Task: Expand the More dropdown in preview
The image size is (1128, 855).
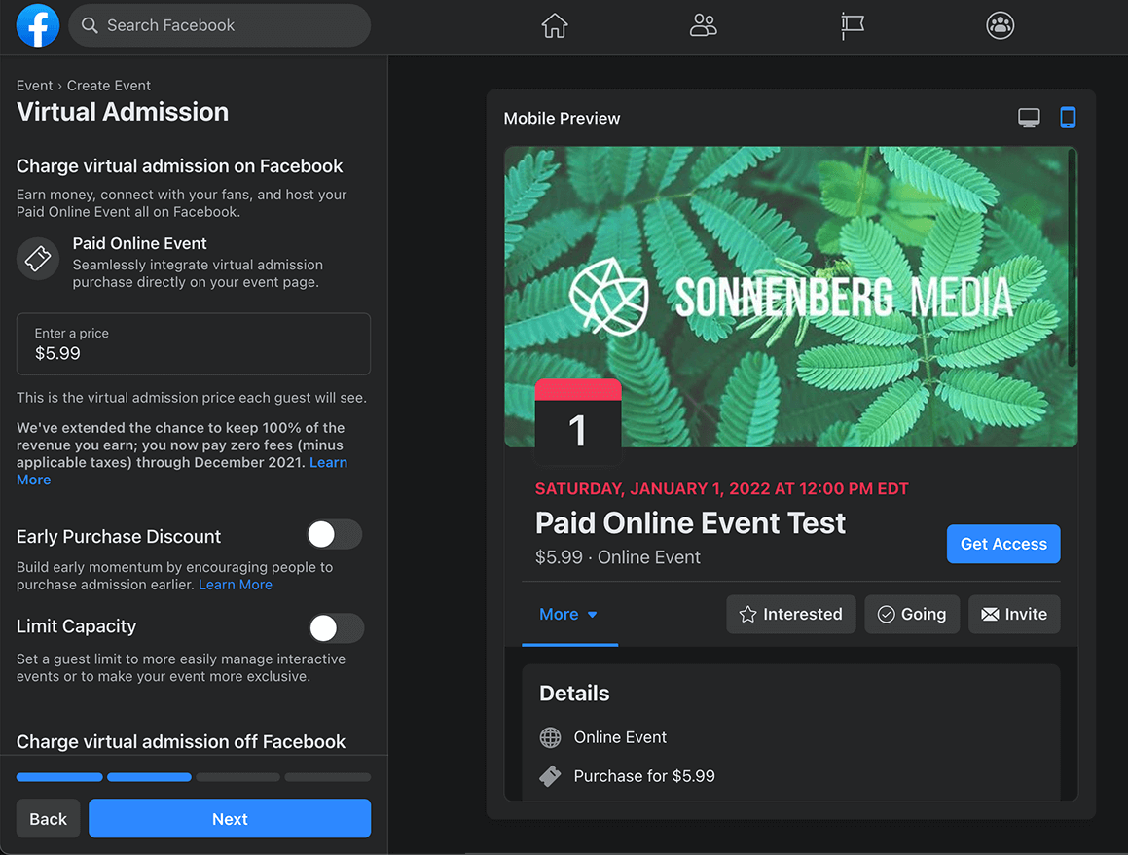Action: tap(568, 614)
